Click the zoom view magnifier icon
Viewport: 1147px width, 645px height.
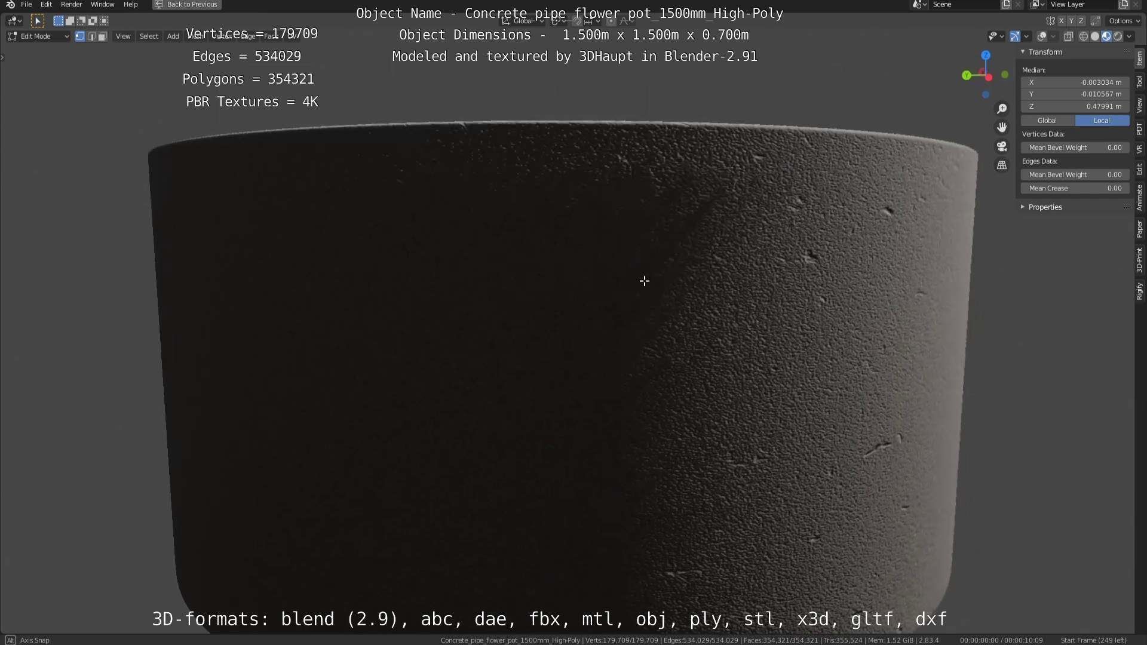pos(1002,109)
